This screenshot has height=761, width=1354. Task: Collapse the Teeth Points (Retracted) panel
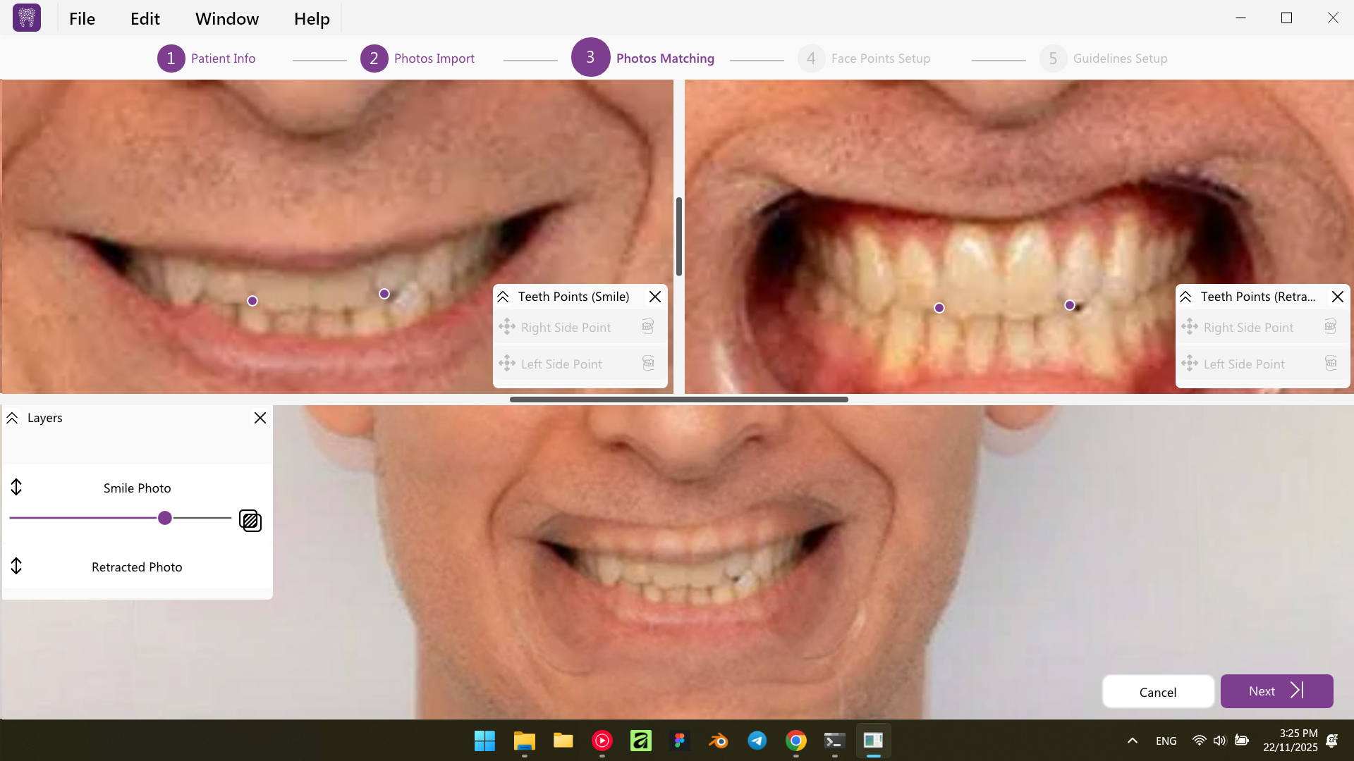pyautogui.click(x=1185, y=297)
